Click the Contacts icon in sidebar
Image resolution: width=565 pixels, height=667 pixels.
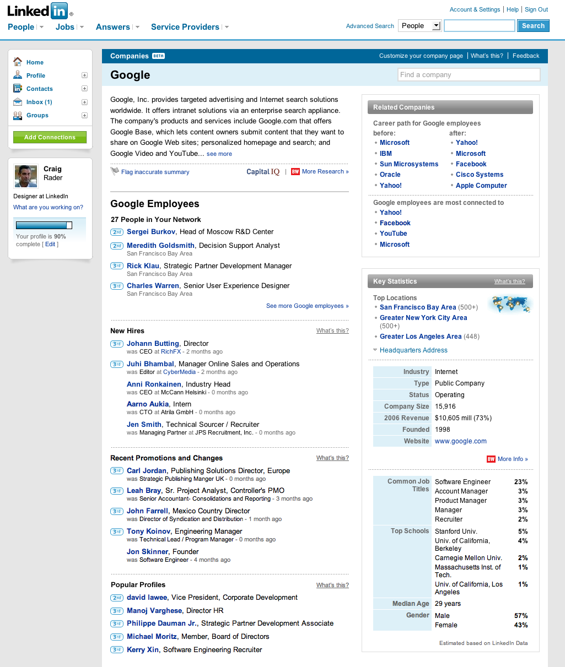coord(18,88)
